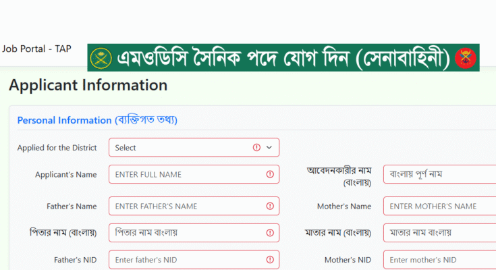Click the red emblem at banner's right end
The image size is (496, 270).
[466, 58]
